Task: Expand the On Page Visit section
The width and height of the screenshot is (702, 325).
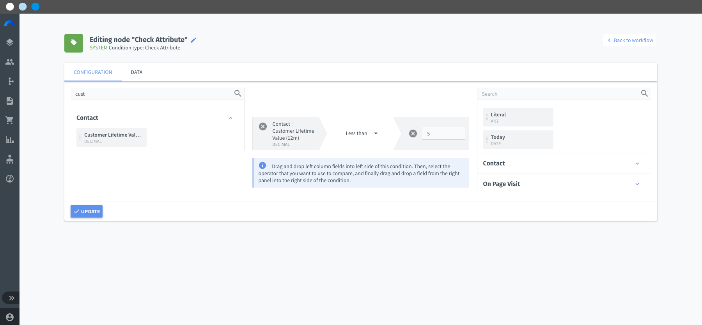Action: (x=637, y=184)
